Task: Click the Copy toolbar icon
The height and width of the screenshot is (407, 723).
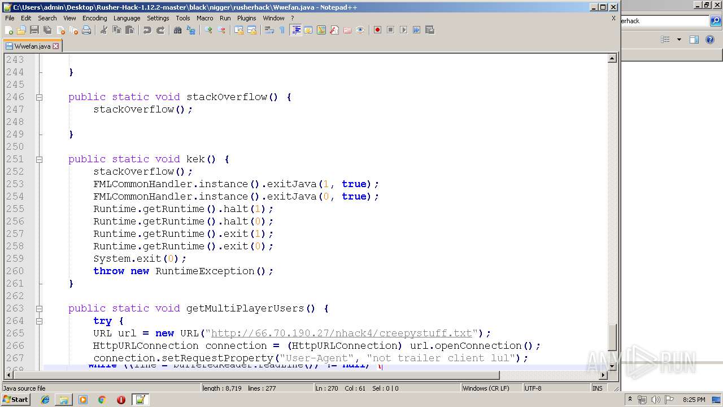Action: [117, 30]
